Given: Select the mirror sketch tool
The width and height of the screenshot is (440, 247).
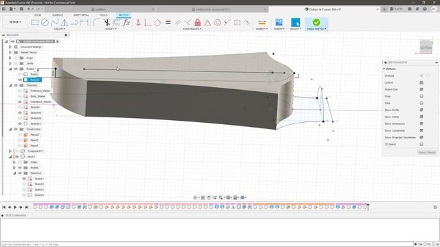Looking at the screenshot, I should [64, 23].
